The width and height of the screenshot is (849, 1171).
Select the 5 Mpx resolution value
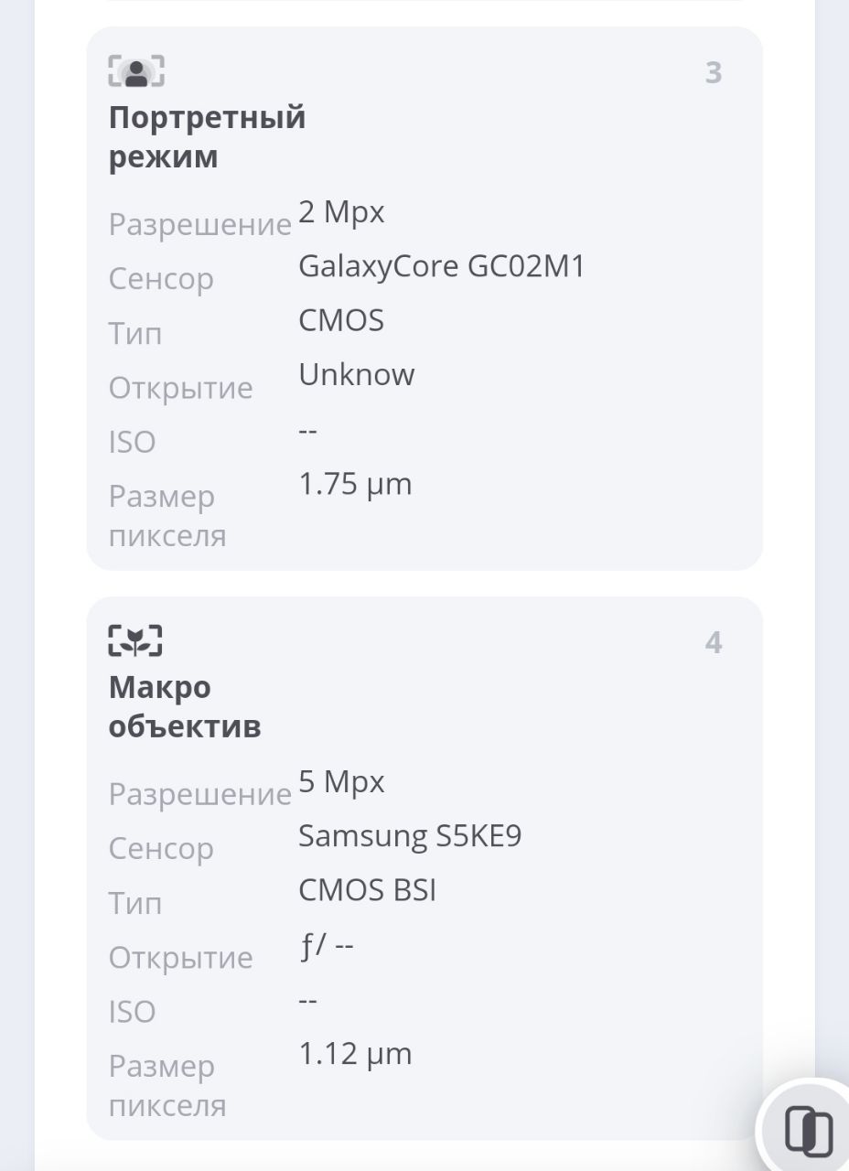(341, 782)
